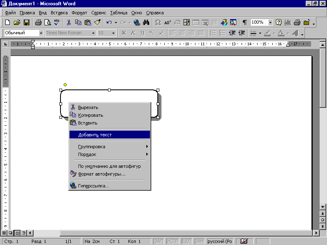Open the Document Map magnifier icon
This screenshot has width=327, height=245.
[233, 22]
